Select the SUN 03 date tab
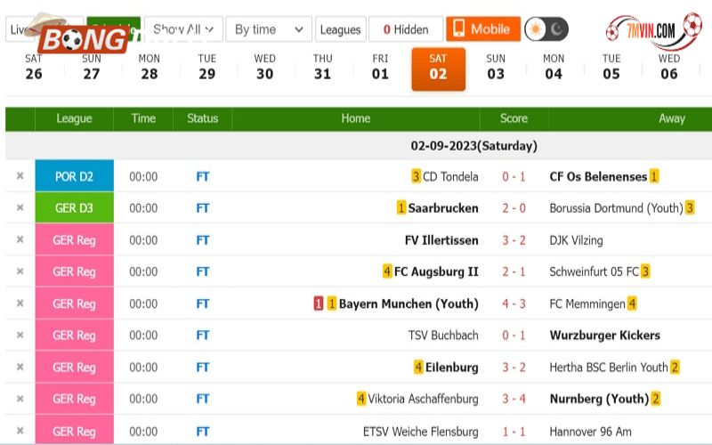The width and height of the screenshot is (712, 445). tap(496, 68)
